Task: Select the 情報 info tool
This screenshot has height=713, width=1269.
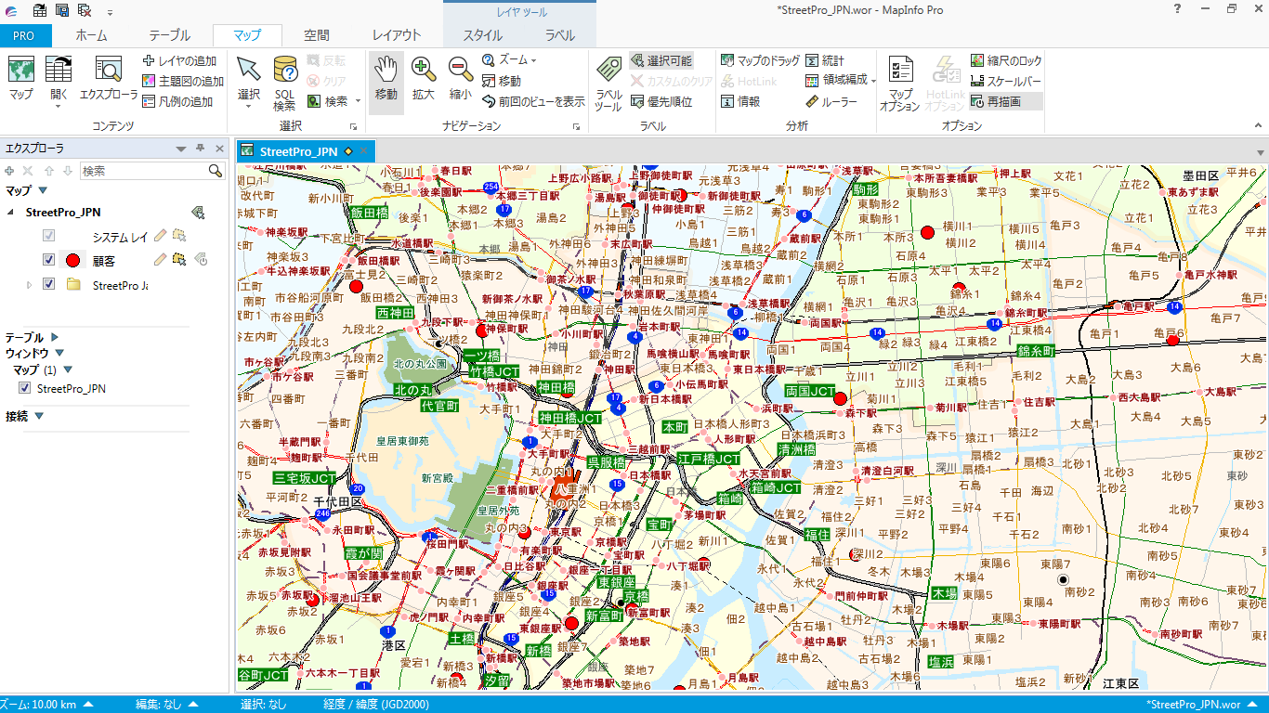Action: coord(740,101)
